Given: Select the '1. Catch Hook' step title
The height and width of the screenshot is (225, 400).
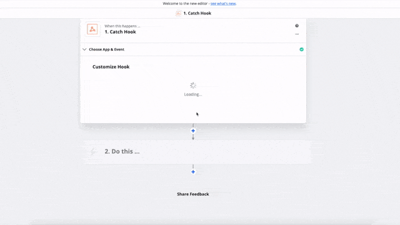Looking at the screenshot, I should pos(120,32).
